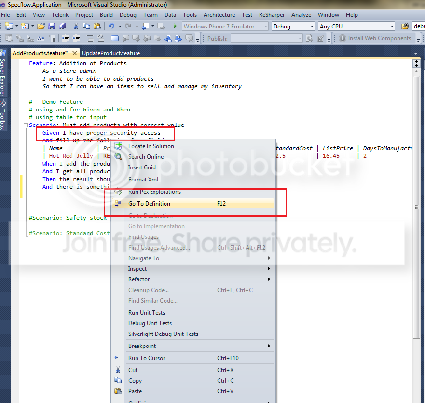
Task: Click the Paste clipboard icon in the toolbar
Action: tap(97, 27)
